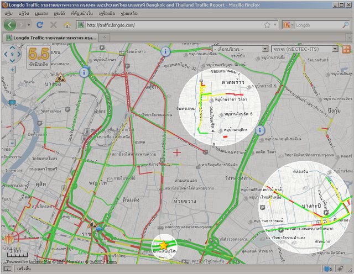This screenshot has width=354, height=274.
Task: Pan the map right with the arrow
Action: click(19, 54)
